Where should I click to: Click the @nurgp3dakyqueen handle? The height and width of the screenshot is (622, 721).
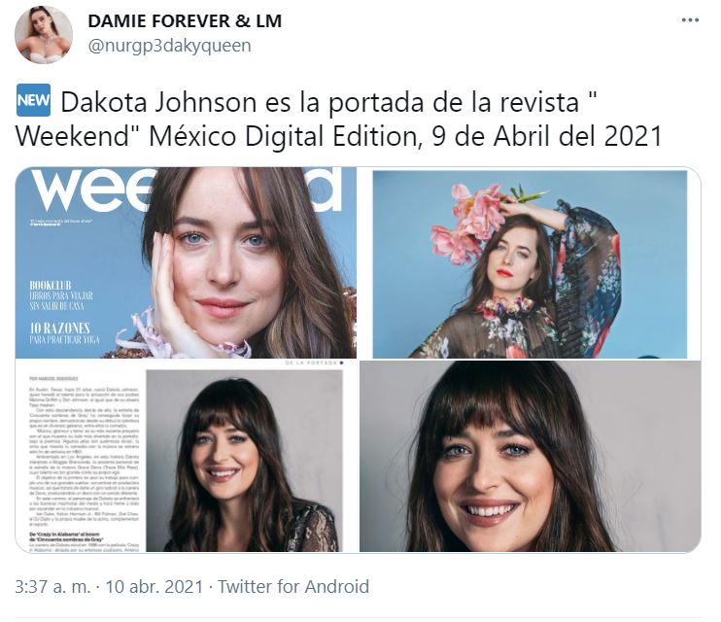[x=169, y=46]
